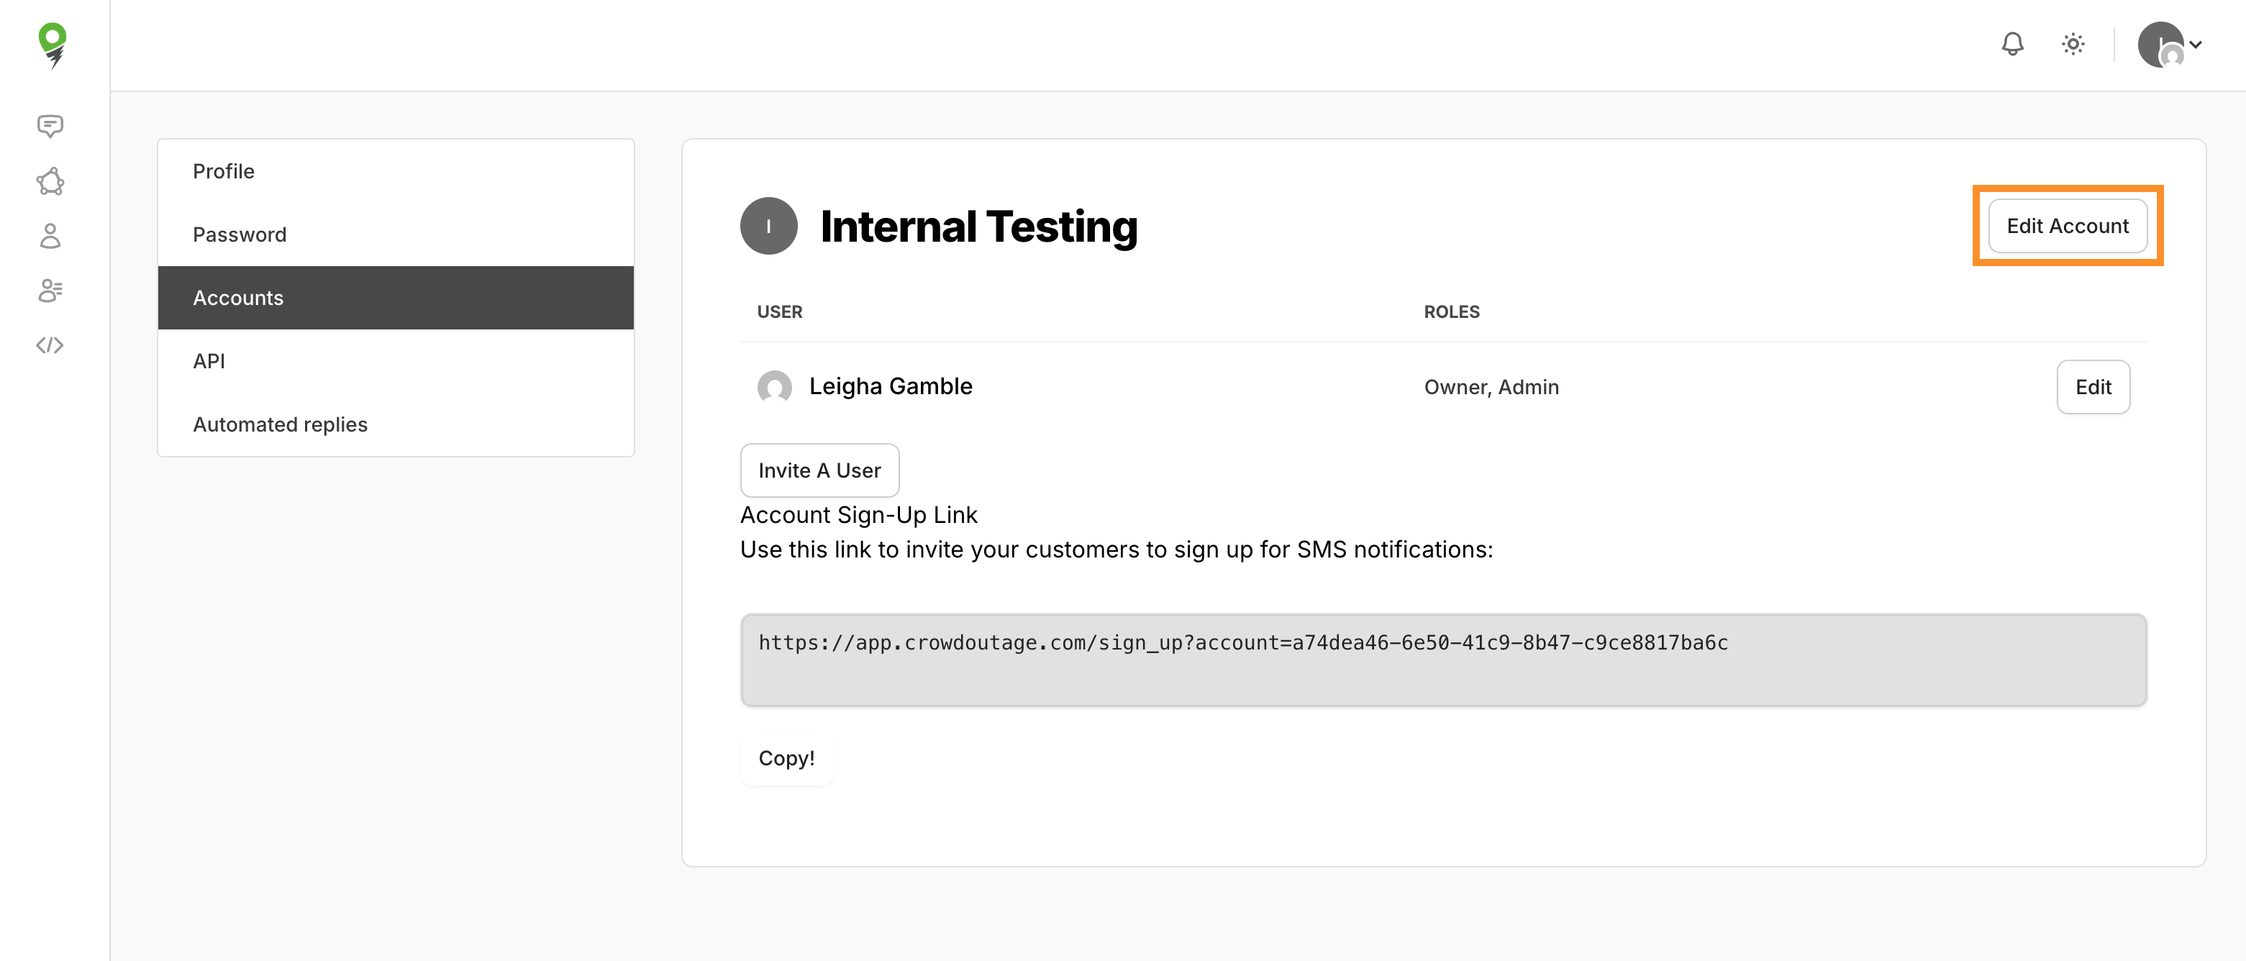Open the messages chat bubble icon
The height and width of the screenshot is (961, 2246).
coord(50,127)
